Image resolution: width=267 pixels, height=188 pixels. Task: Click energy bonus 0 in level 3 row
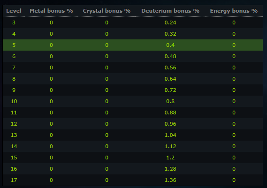pos(234,23)
